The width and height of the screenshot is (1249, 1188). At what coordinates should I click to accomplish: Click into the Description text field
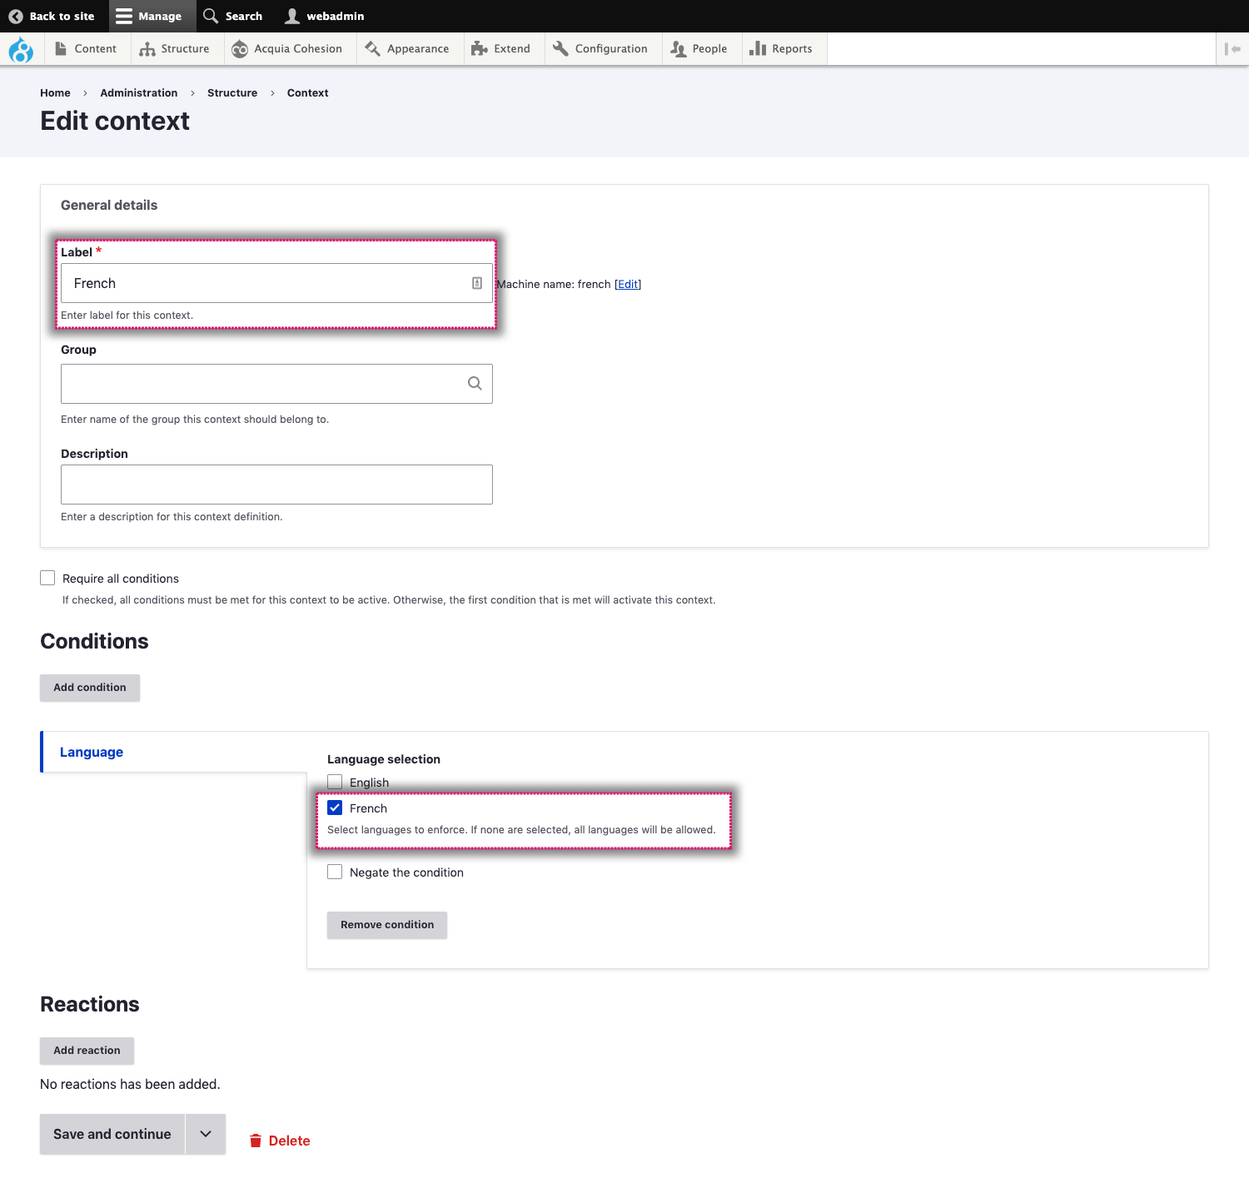click(276, 485)
